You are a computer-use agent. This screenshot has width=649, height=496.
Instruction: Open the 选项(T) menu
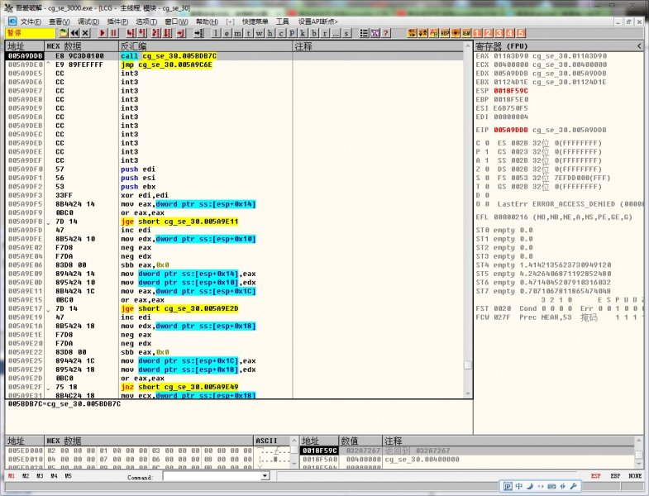146,21
